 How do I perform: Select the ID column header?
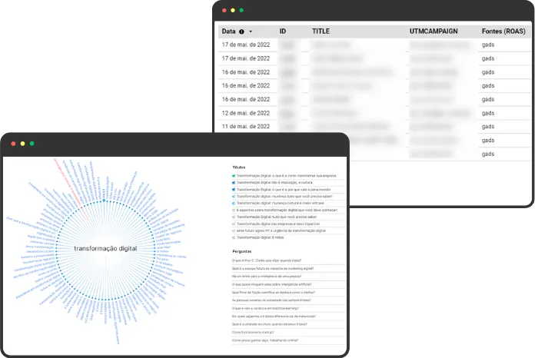[283, 31]
